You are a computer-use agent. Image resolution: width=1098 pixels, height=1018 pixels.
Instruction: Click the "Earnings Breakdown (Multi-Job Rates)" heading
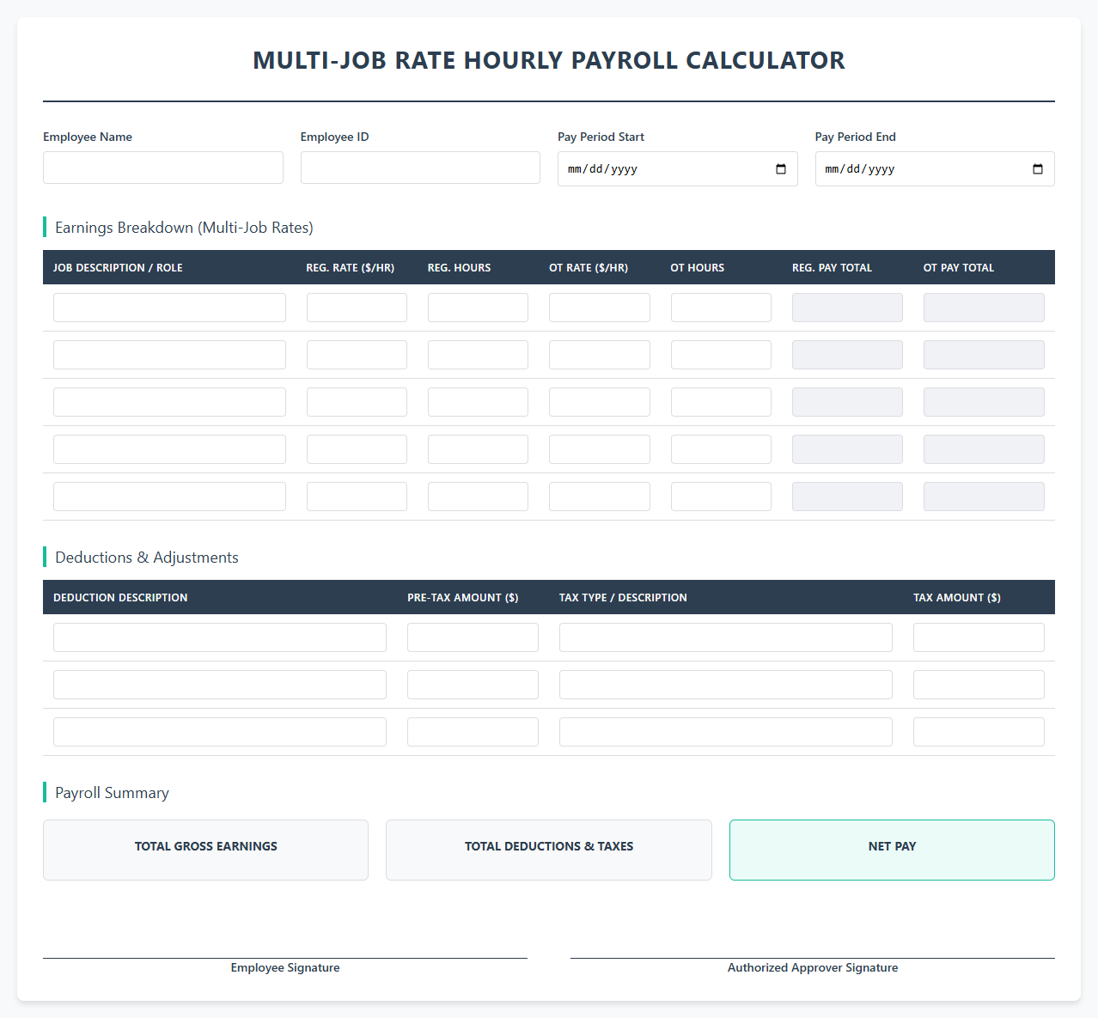point(184,228)
